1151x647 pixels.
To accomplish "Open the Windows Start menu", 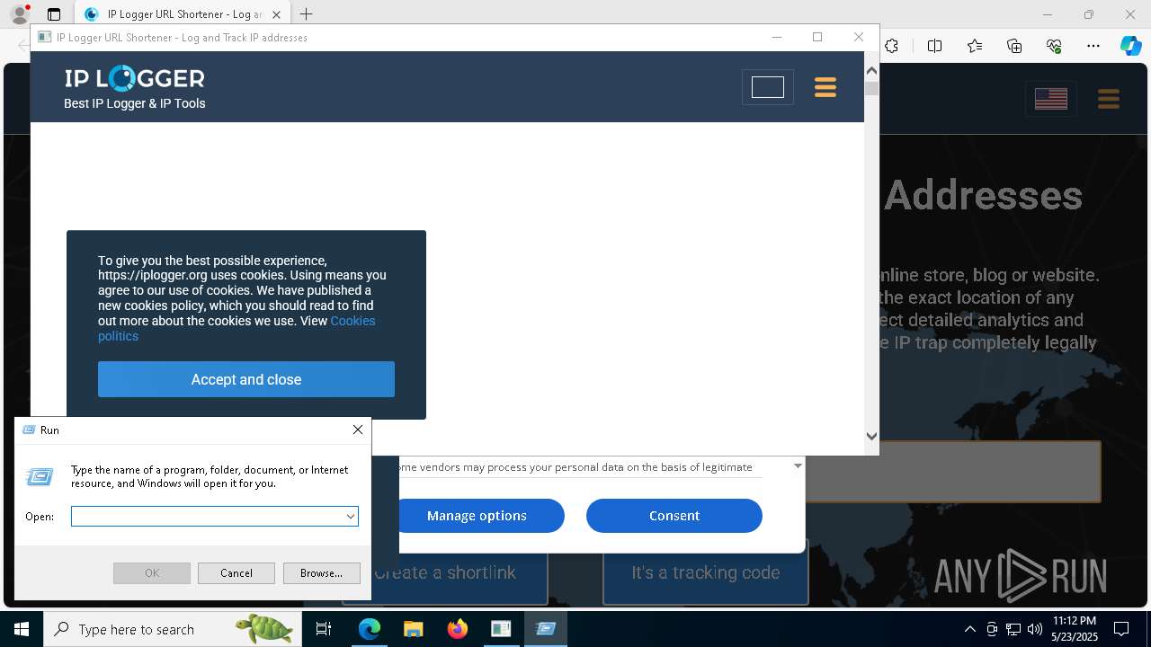I will tap(22, 629).
